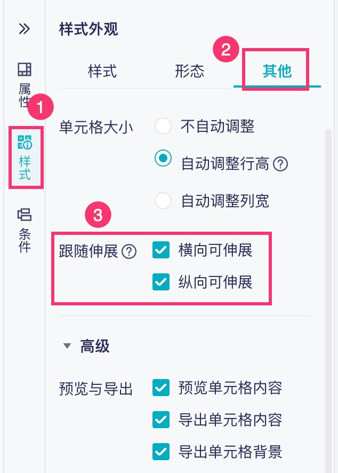Open the 条件 sidebar panel

click(x=25, y=230)
